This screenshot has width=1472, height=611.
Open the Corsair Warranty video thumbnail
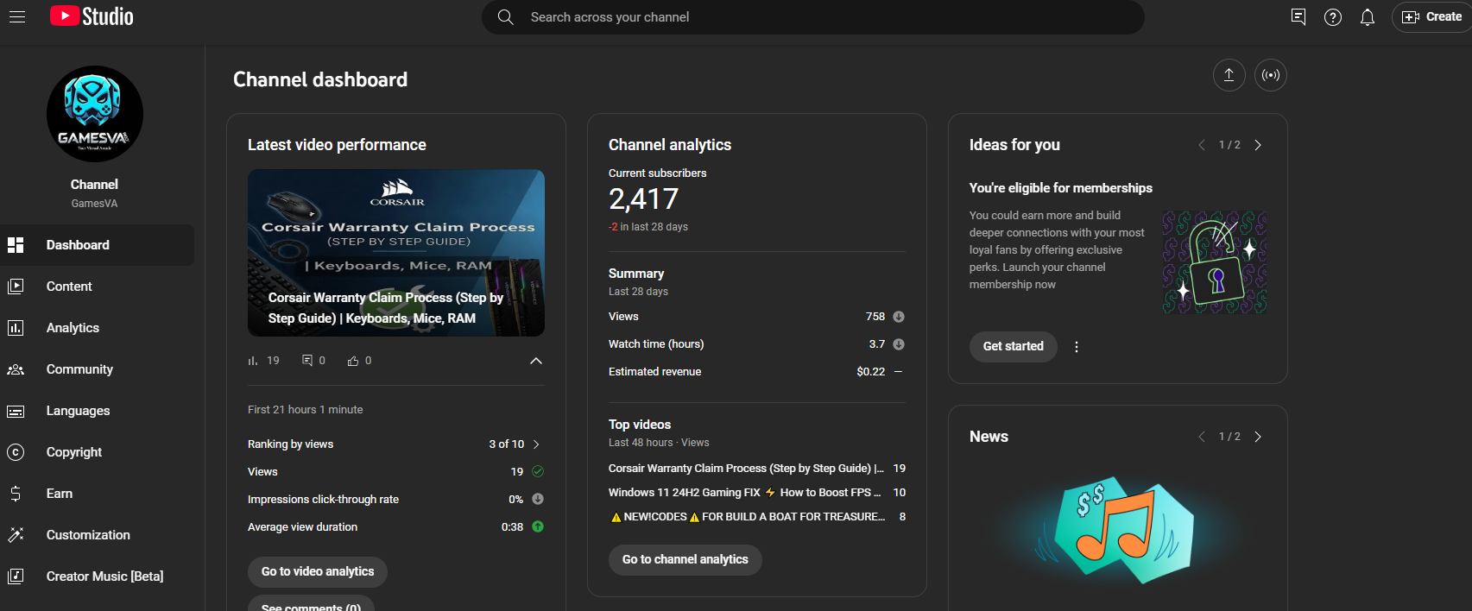coord(396,253)
